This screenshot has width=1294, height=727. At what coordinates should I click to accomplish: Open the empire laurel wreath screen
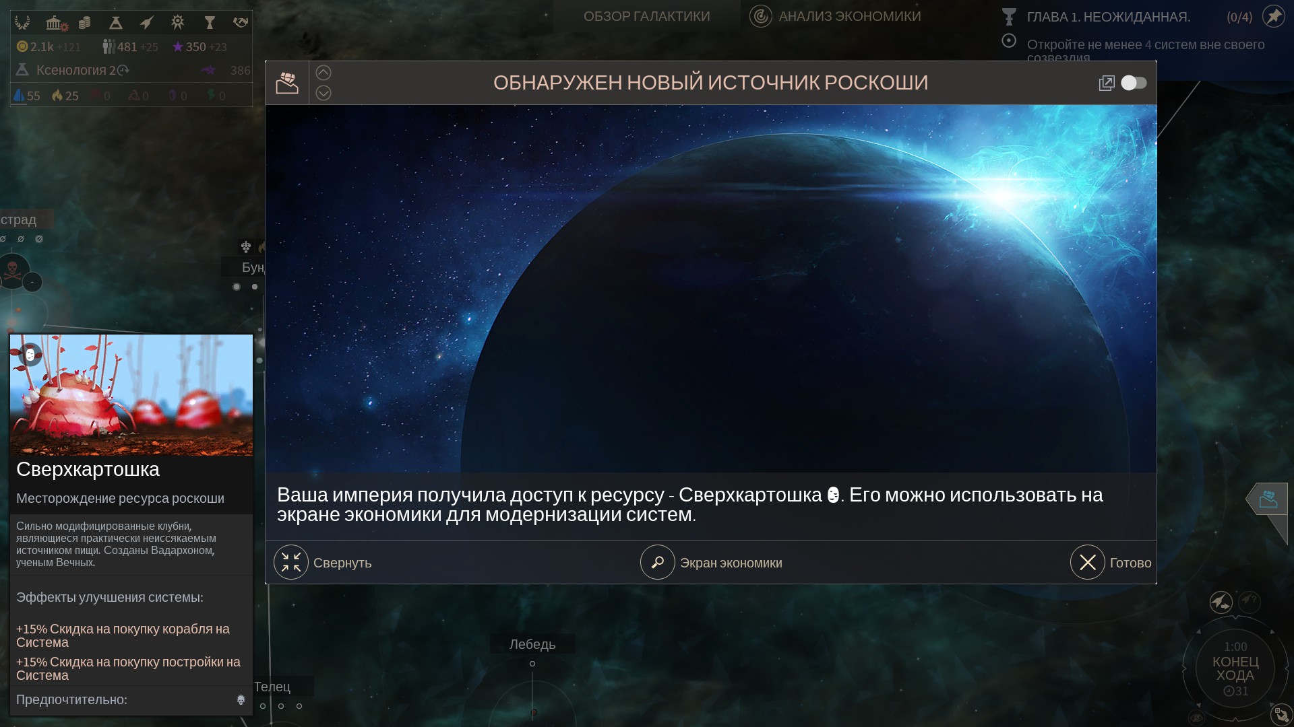tap(22, 23)
